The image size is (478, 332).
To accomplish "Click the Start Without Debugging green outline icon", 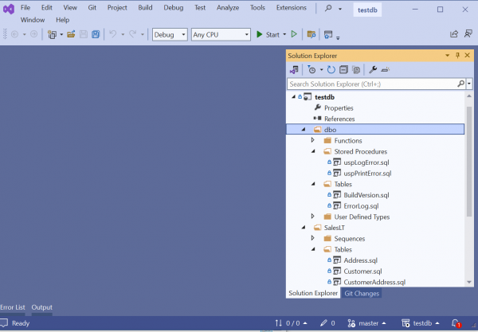I will (x=294, y=34).
